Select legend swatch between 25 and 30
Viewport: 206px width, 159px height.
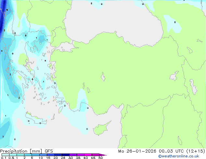pos(65,155)
